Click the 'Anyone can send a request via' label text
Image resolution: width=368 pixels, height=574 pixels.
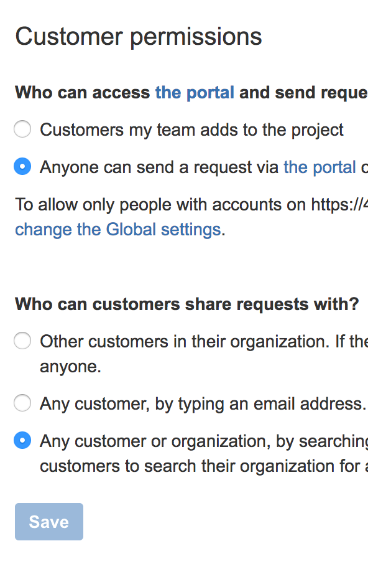159,167
